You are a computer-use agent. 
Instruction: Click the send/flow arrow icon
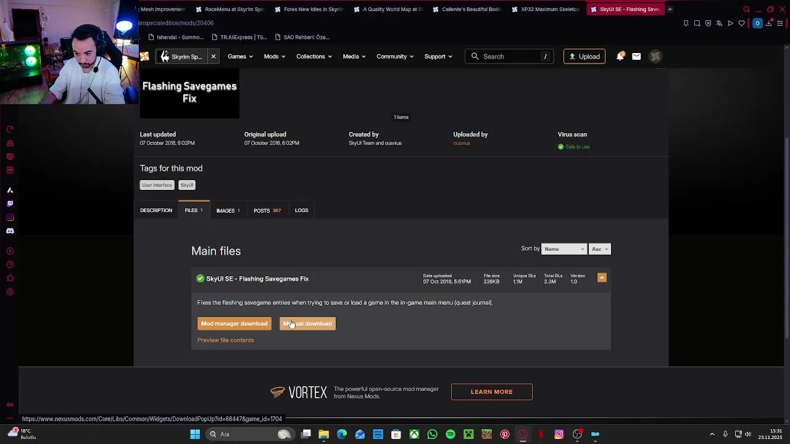[x=730, y=23]
